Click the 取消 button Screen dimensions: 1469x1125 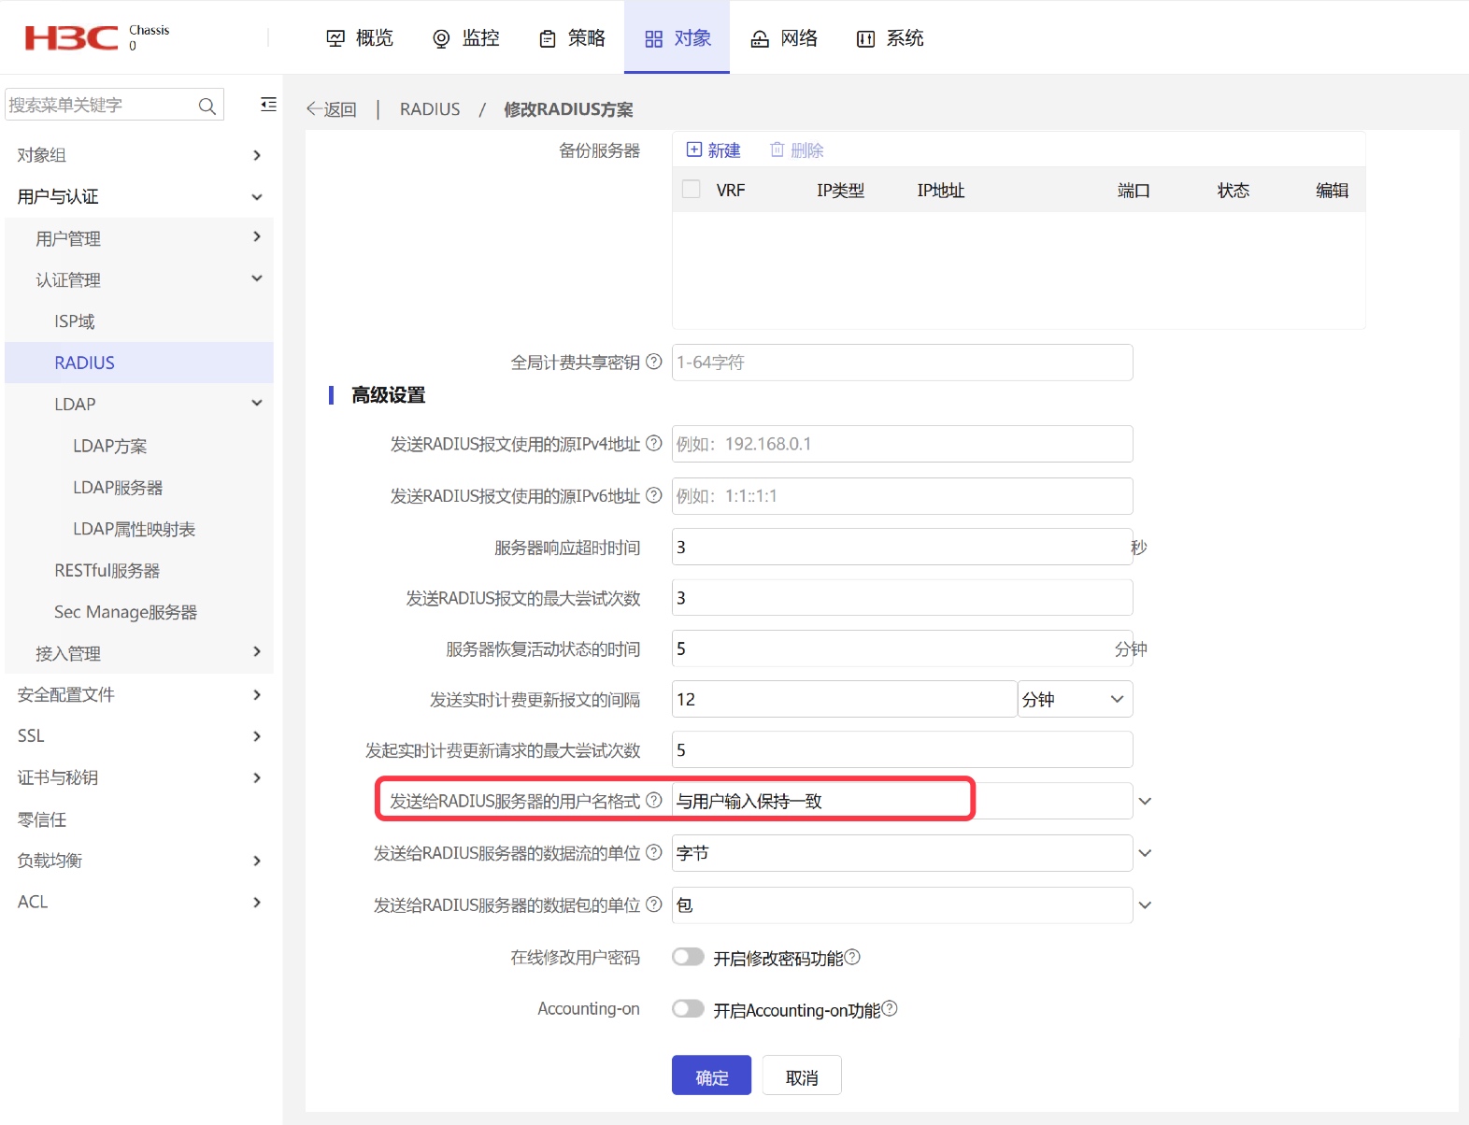[x=802, y=1075]
